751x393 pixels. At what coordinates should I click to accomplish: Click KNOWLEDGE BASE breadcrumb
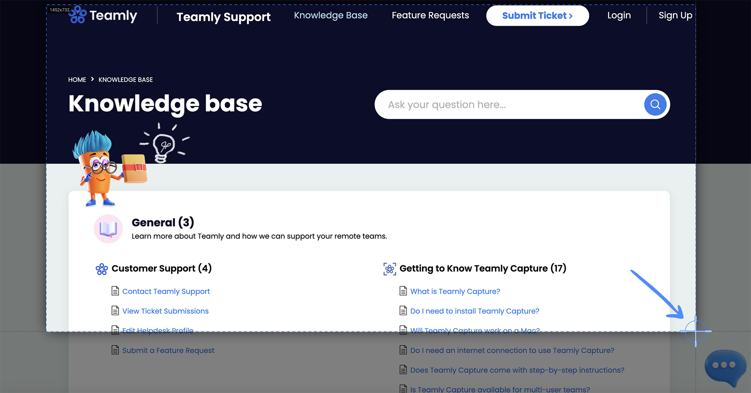[126, 80]
